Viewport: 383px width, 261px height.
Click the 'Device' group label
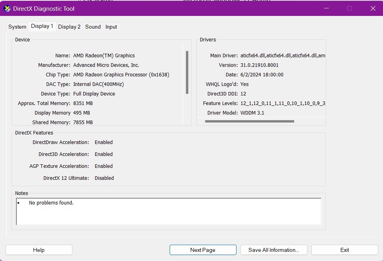point(22,40)
